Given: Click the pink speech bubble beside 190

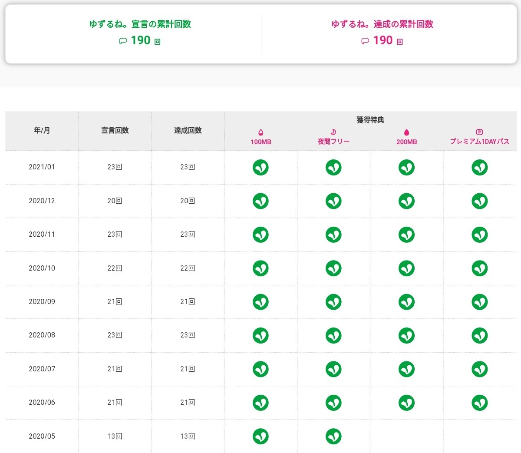Looking at the screenshot, I should (x=365, y=41).
